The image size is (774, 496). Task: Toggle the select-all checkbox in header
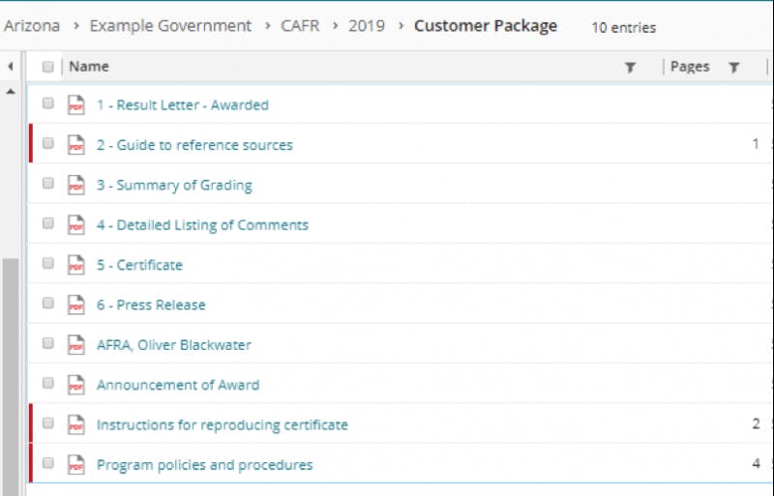[47, 67]
